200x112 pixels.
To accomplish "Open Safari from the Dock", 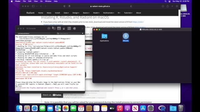I will click(35, 108).
